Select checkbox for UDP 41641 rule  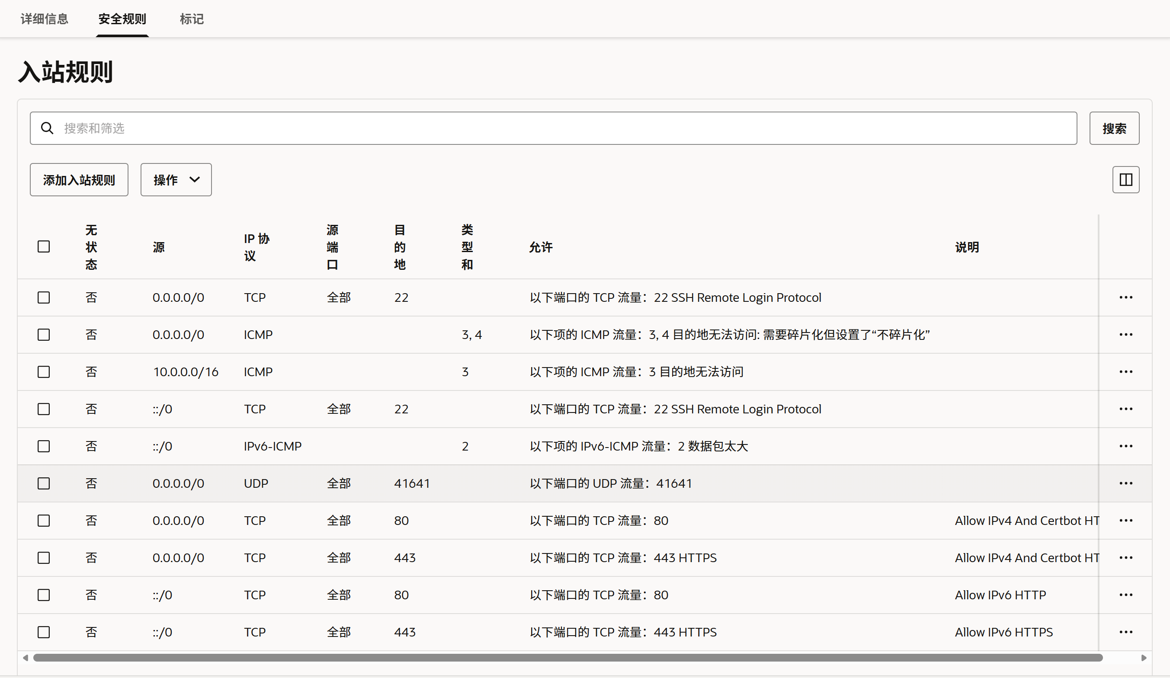point(44,483)
